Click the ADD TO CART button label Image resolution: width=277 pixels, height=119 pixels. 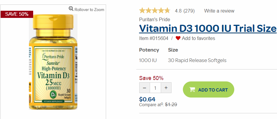[x=213, y=90]
